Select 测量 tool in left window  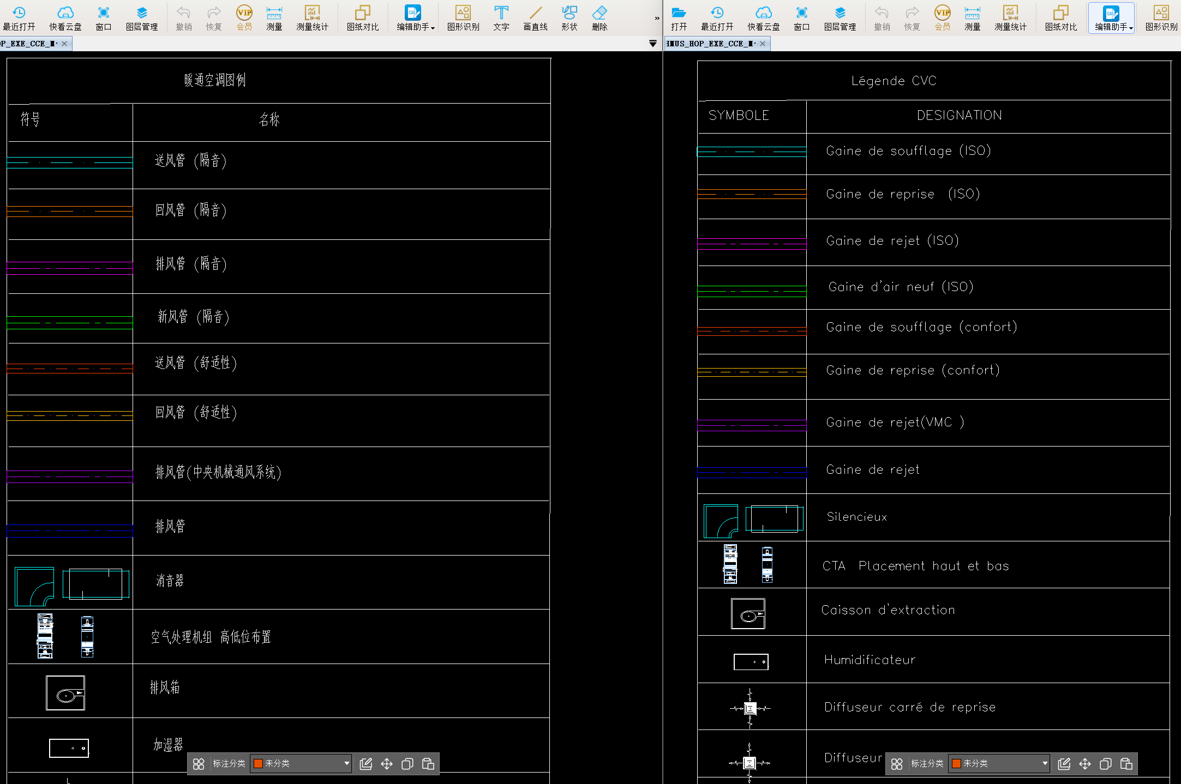pyautogui.click(x=274, y=18)
